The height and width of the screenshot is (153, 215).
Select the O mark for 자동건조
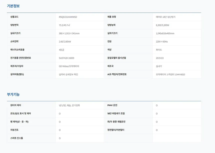pyautogui.click(x=60, y=130)
